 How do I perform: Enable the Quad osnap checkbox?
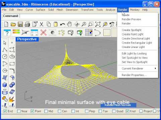(x=114, y=111)
